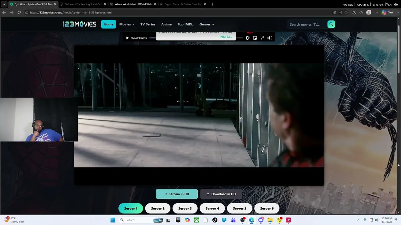Select Server 1
This screenshot has height=225, width=401.
click(x=131, y=208)
